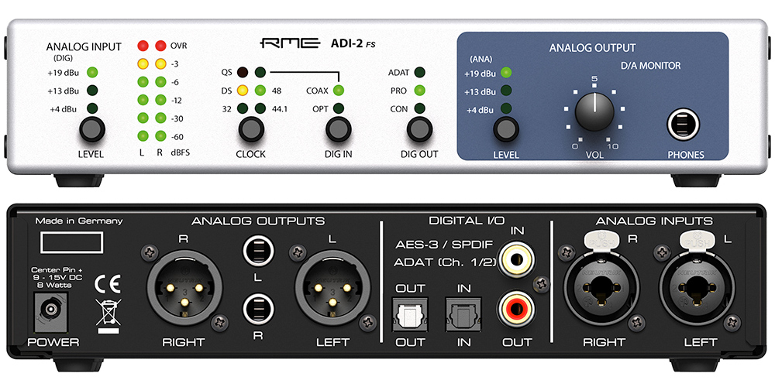Click the analog output +19 dBu LED
This screenshot has height=387, width=775.
click(505, 73)
